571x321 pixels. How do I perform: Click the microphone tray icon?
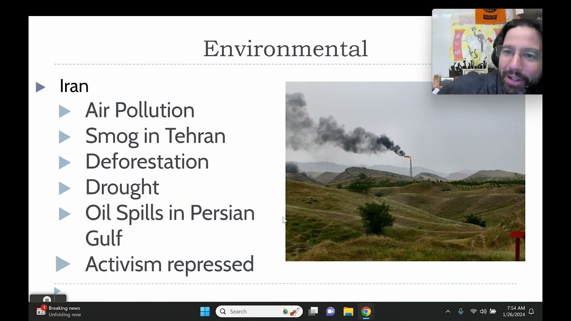pyautogui.click(x=461, y=311)
